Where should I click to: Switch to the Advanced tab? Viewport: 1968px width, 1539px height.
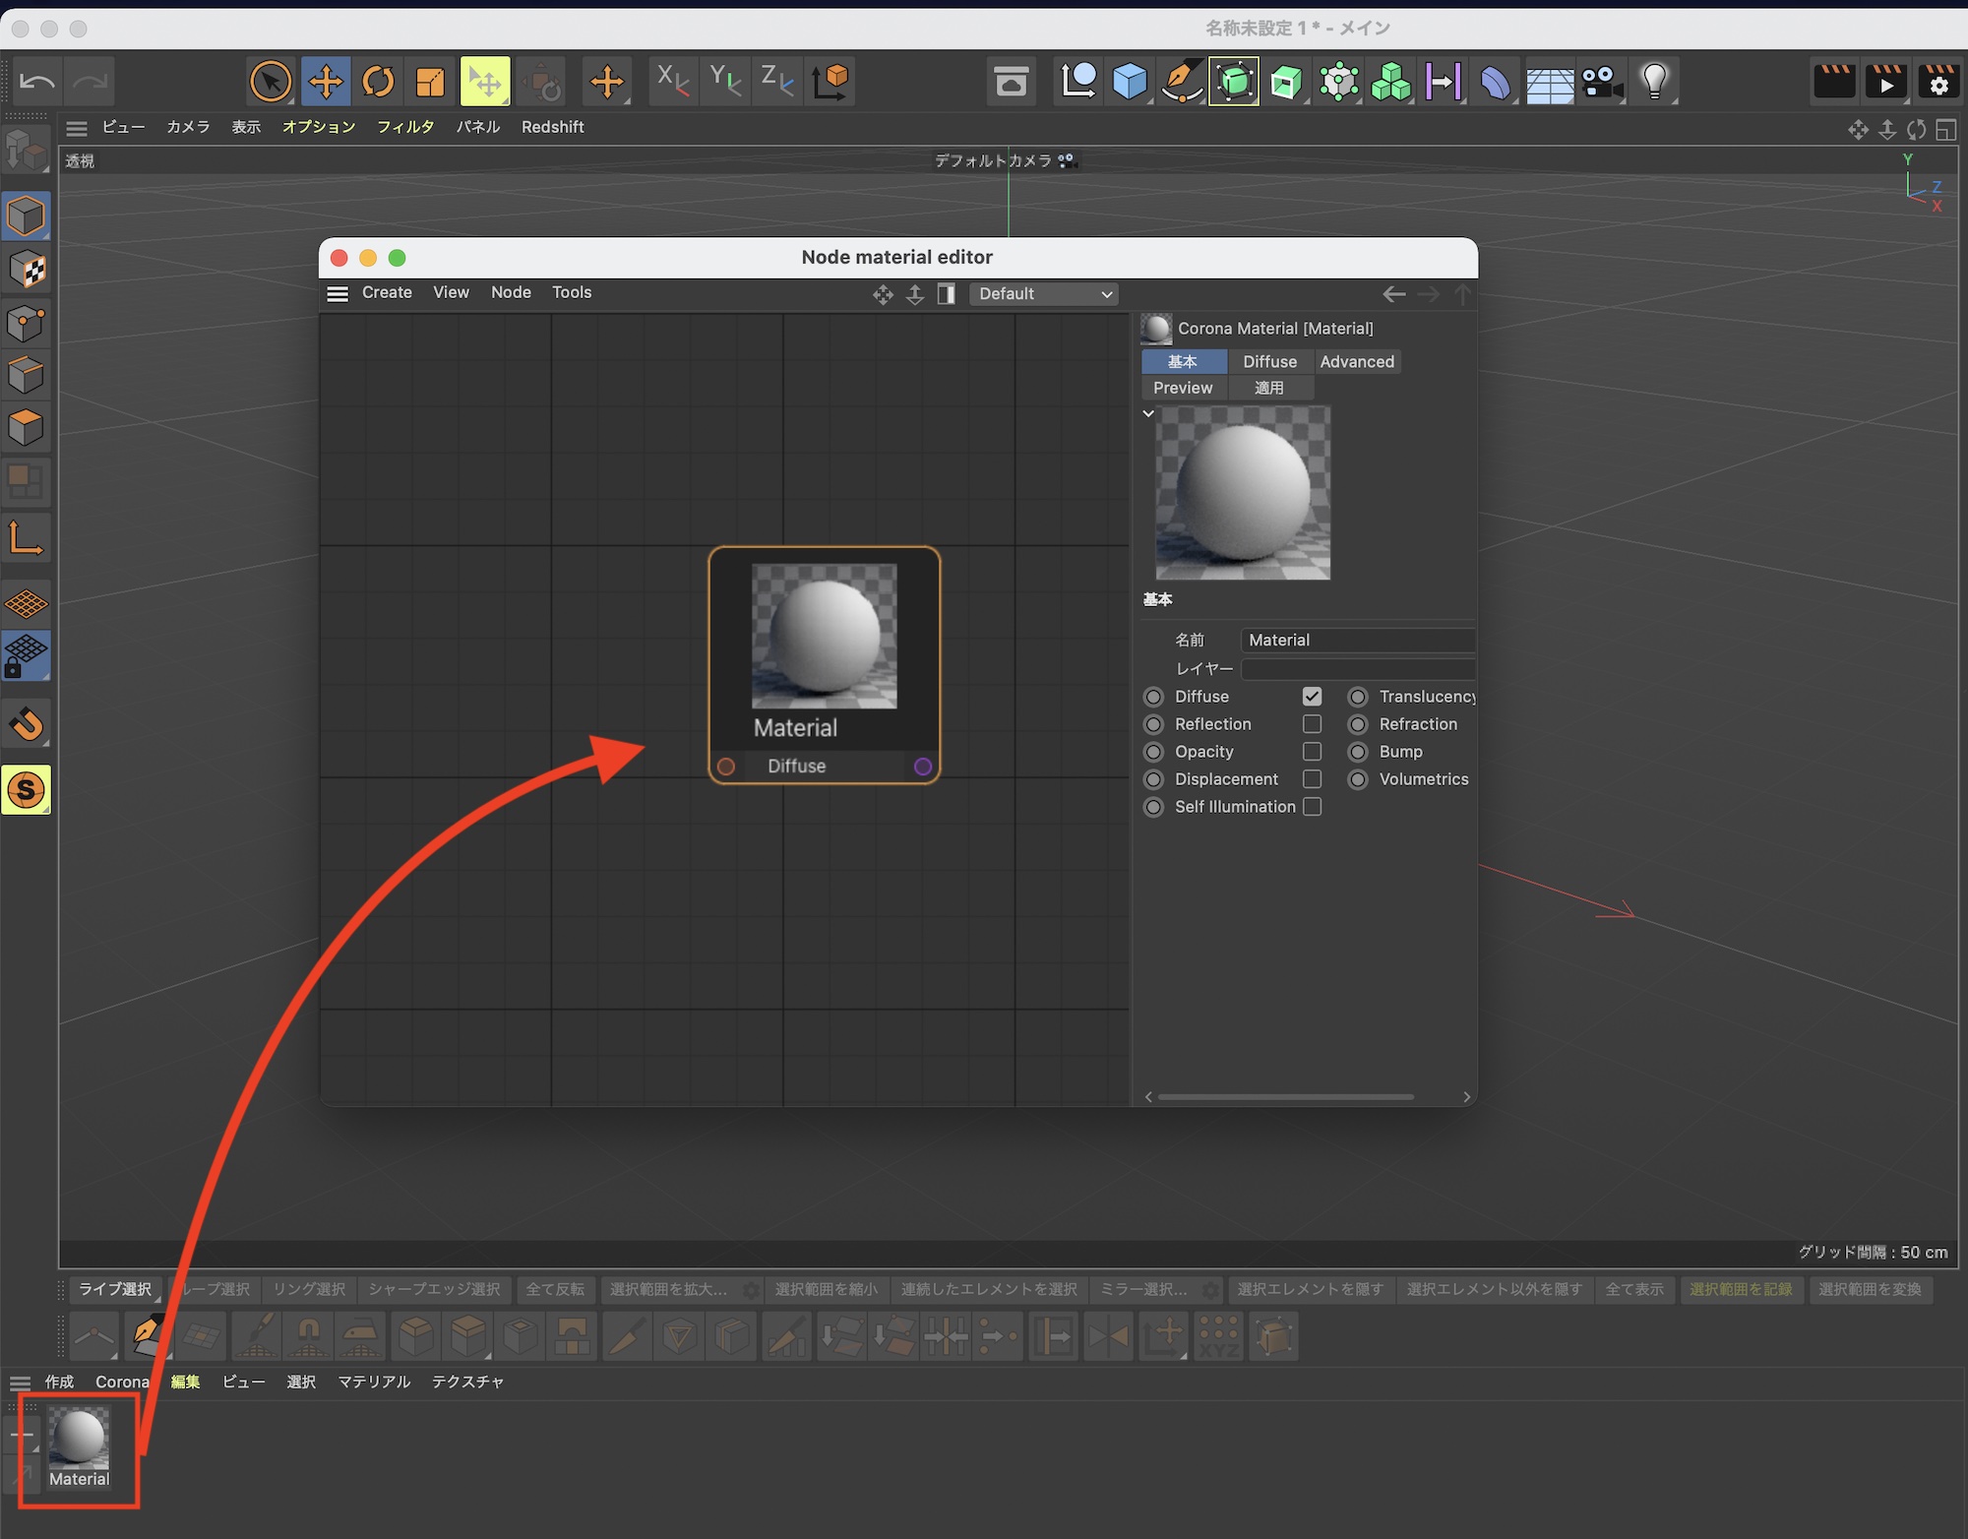pos(1357,362)
